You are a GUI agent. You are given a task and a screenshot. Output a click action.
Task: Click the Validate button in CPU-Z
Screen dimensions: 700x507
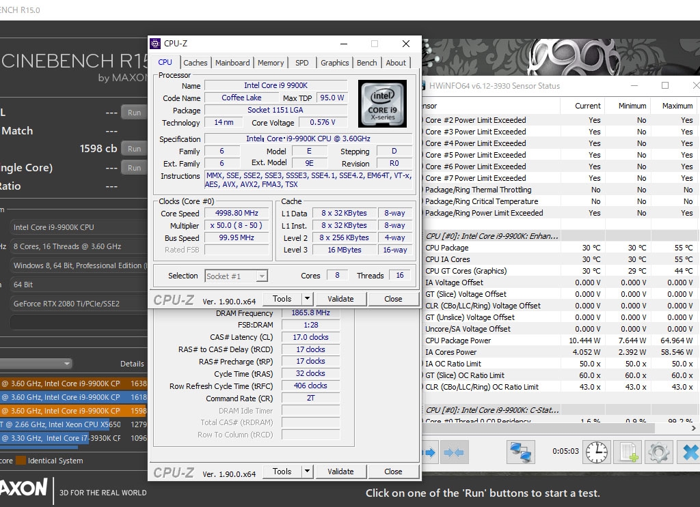coord(340,298)
